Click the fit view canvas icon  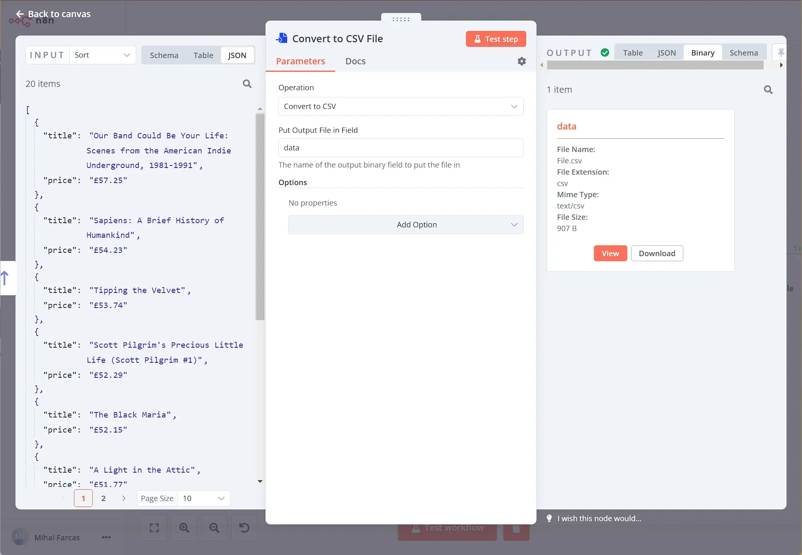154,528
